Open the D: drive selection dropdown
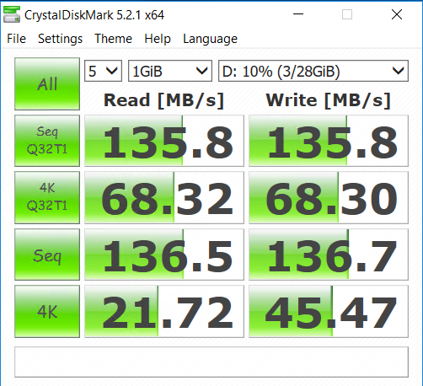This screenshot has width=423, height=386. (313, 71)
